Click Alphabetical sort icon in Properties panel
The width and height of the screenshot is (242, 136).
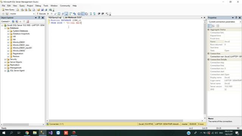click(x=213, y=26)
